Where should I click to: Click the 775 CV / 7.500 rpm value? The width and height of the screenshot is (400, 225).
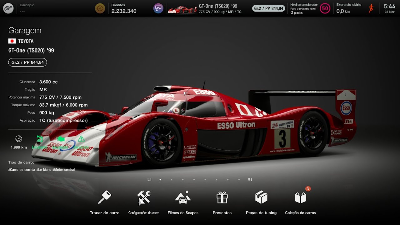click(x=60, y=97)
